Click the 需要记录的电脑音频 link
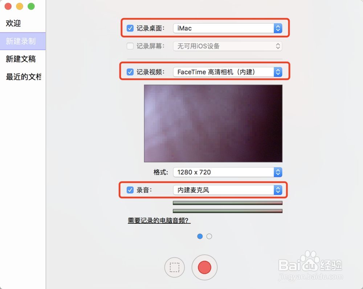This screenshot has height=289, width=363. click(159, 221)
